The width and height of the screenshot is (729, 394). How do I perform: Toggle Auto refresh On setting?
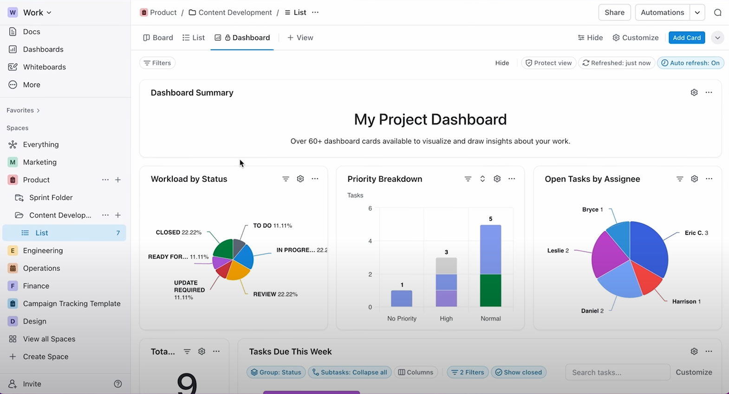pyautogui.click(x=690, y=63)
